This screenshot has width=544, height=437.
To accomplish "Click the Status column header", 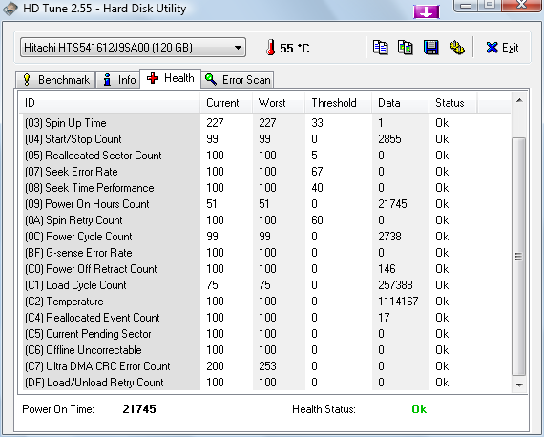I will click(453, 103).
